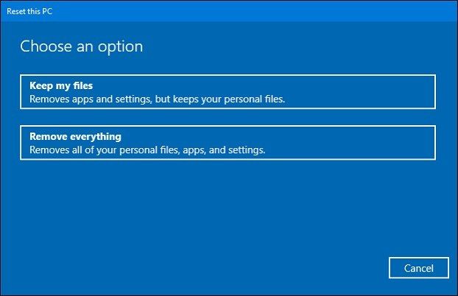Choose the Keep my files option
Screen dimensions: 458x296
click(228, 92)
